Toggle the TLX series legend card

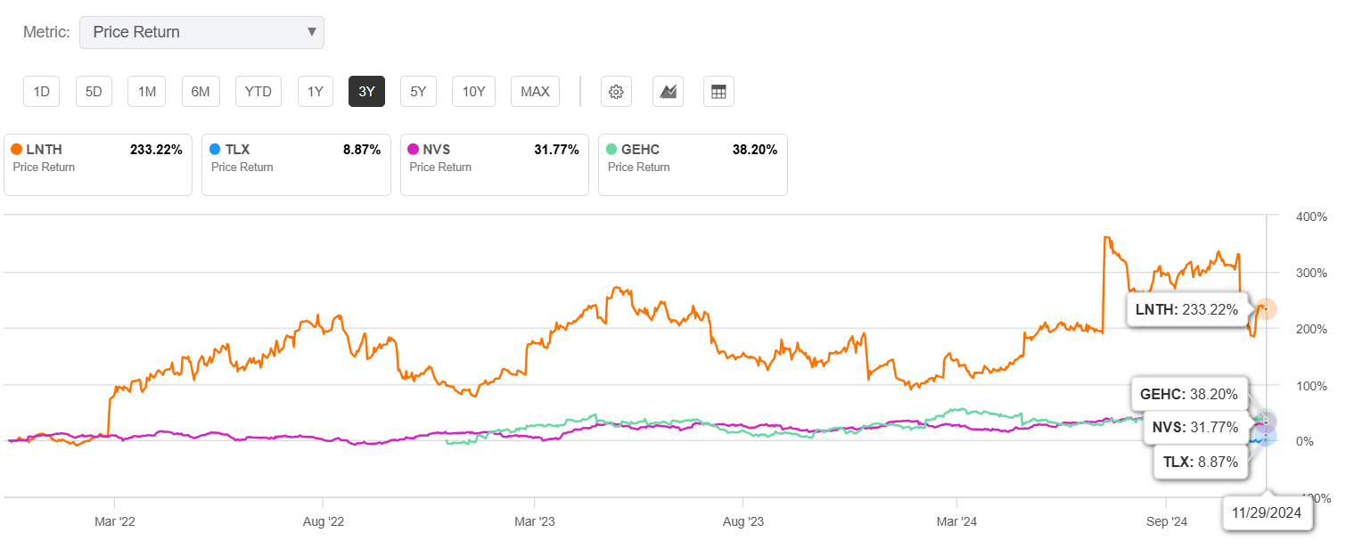click(x=296, y=165)
